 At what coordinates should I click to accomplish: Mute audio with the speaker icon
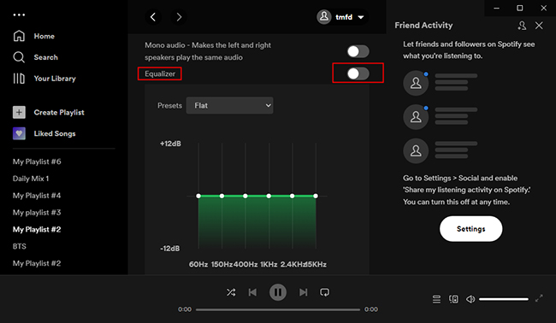470,299
